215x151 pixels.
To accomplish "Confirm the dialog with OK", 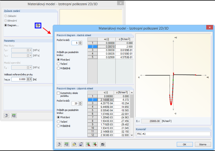I will [184, 144].
